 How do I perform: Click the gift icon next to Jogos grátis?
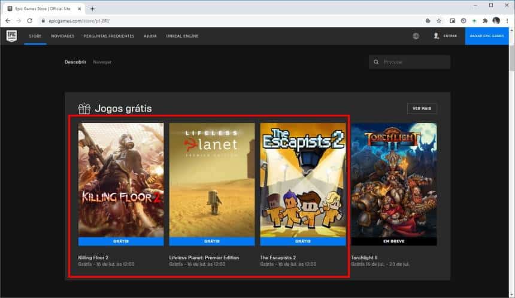tap(84, 109)
